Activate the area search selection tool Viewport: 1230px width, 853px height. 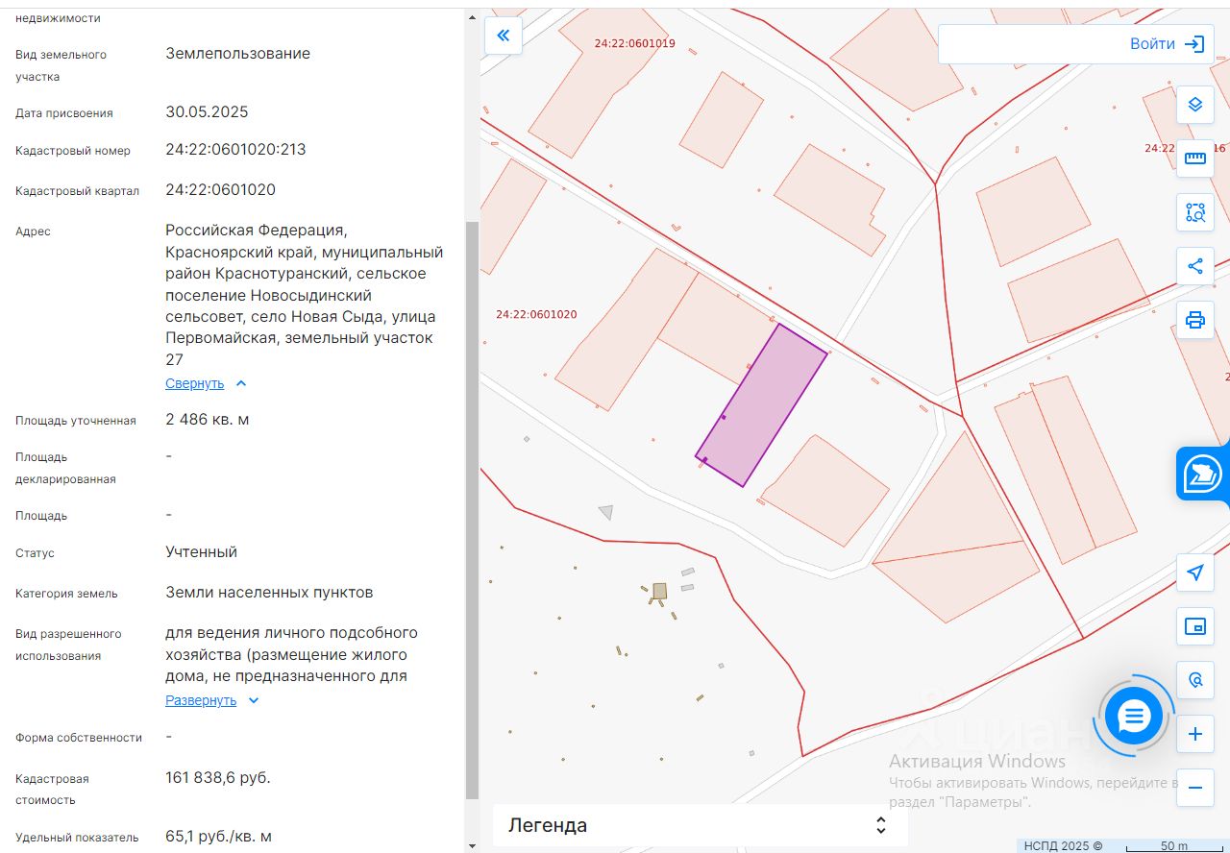pos(1194,212)
